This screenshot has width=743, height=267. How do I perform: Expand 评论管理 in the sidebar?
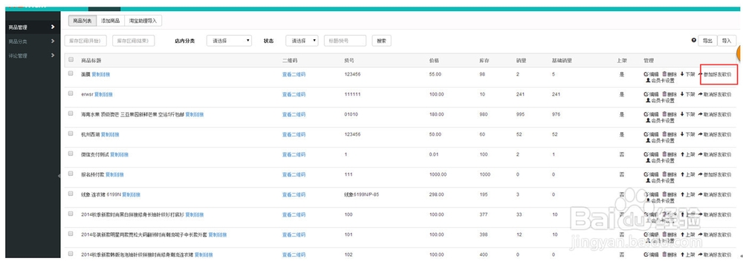click(33, 56)
